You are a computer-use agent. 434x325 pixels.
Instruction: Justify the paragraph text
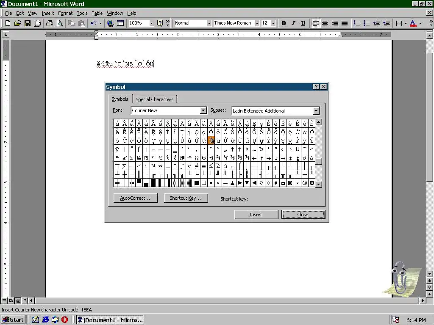345,23
